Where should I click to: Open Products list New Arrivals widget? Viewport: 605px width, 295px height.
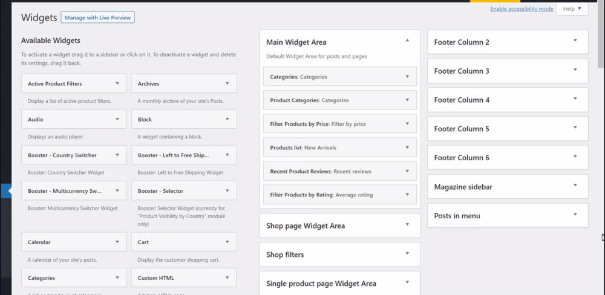407,147
